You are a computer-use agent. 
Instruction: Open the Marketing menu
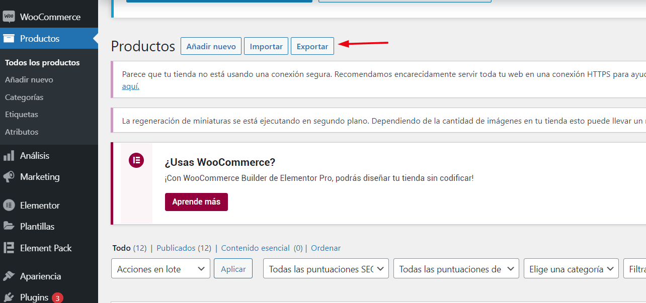coord(49,177)
